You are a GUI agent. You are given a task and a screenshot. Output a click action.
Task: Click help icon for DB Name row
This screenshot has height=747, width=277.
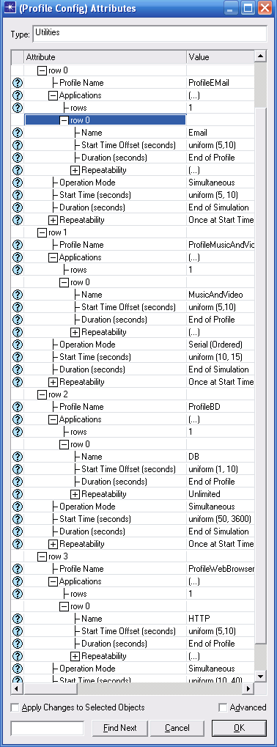coord(17,457)
